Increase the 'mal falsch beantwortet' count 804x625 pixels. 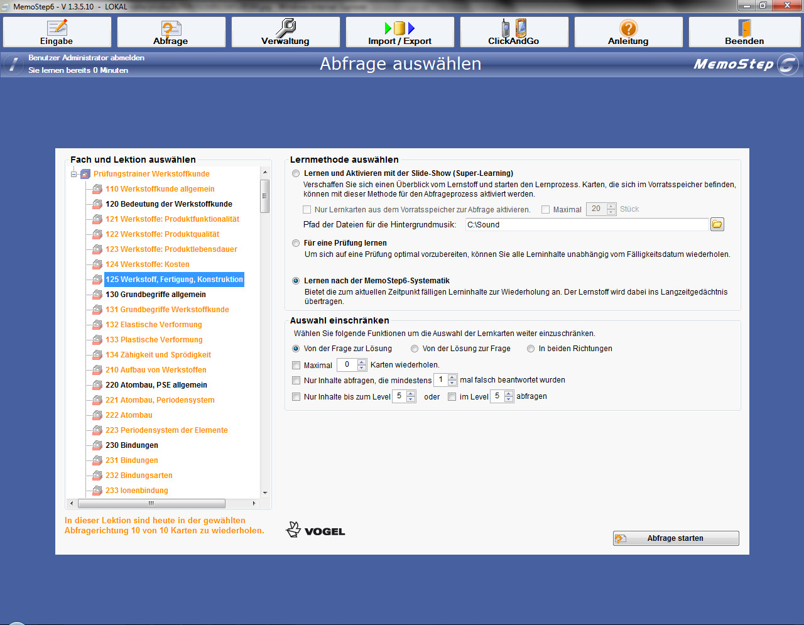click(x=452, y=377)
